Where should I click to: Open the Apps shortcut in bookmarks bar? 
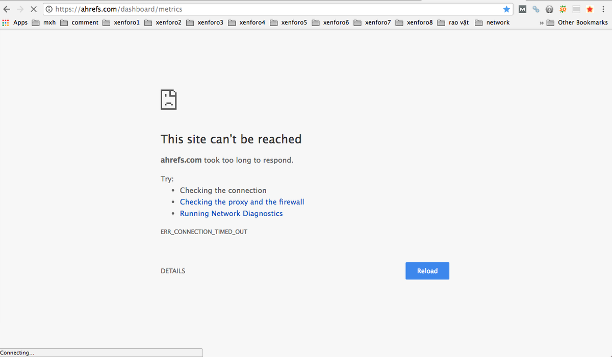(15, 22)
